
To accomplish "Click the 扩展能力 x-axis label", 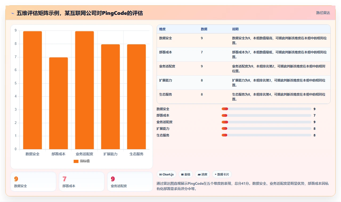I will pyautogui.click(x=110, y=154).
